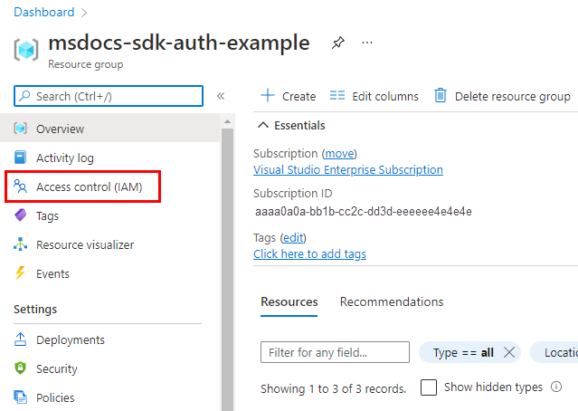
Task: Collapse the Essentials section
Action: point(263,126)
